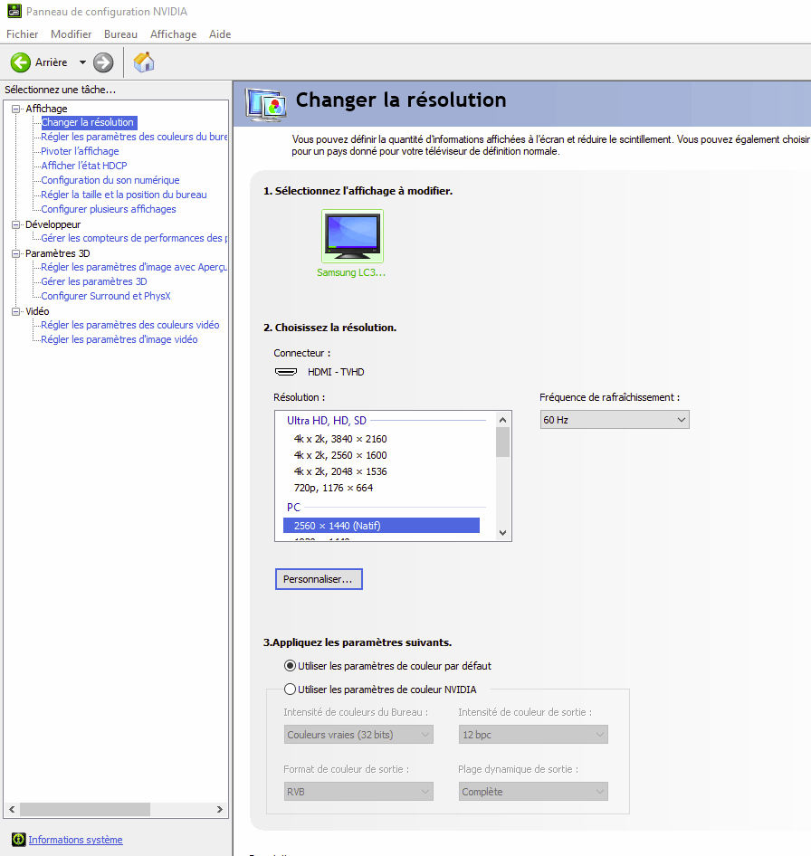Click task tree horizontal scroll right arrow
This screenshot has height=856, width=811.
pyautogui.click(x=220, y=809)
